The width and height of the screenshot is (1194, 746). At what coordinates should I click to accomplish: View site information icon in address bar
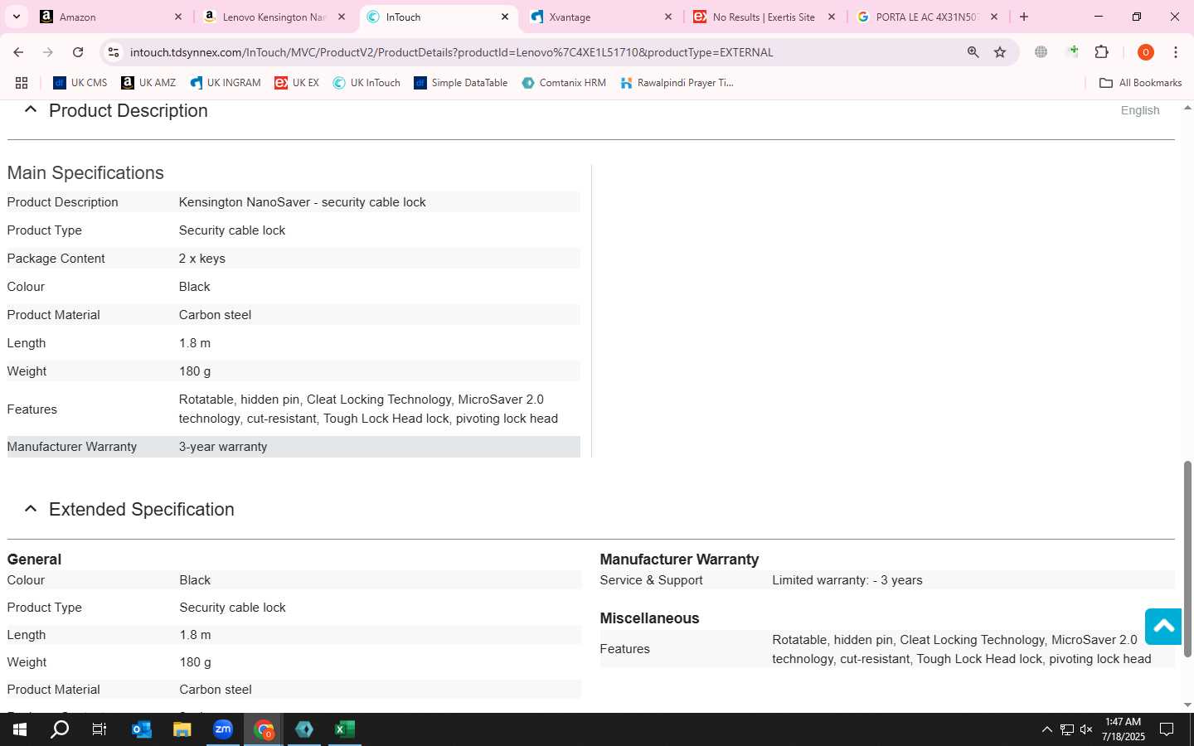114,52
